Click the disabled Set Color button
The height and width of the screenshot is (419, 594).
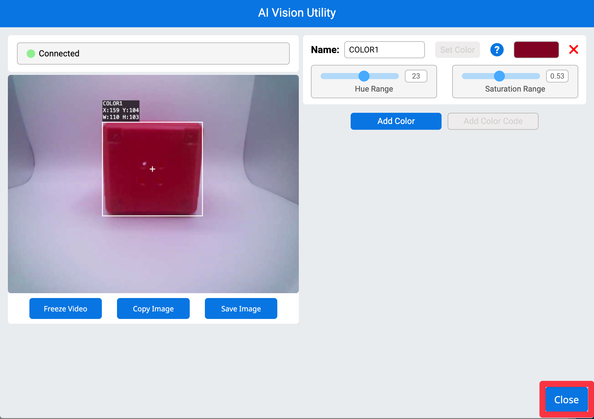click(457, 49)
